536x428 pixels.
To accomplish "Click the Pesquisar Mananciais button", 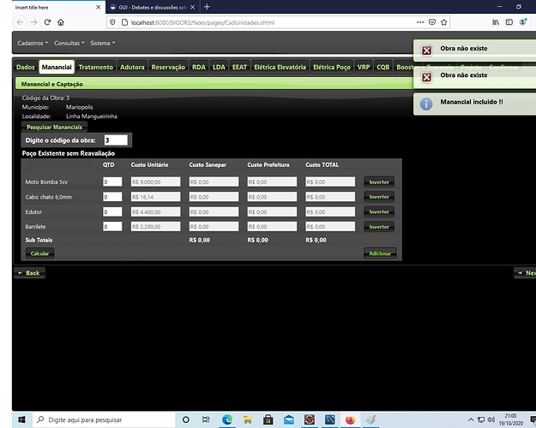I will click(54, 127).
